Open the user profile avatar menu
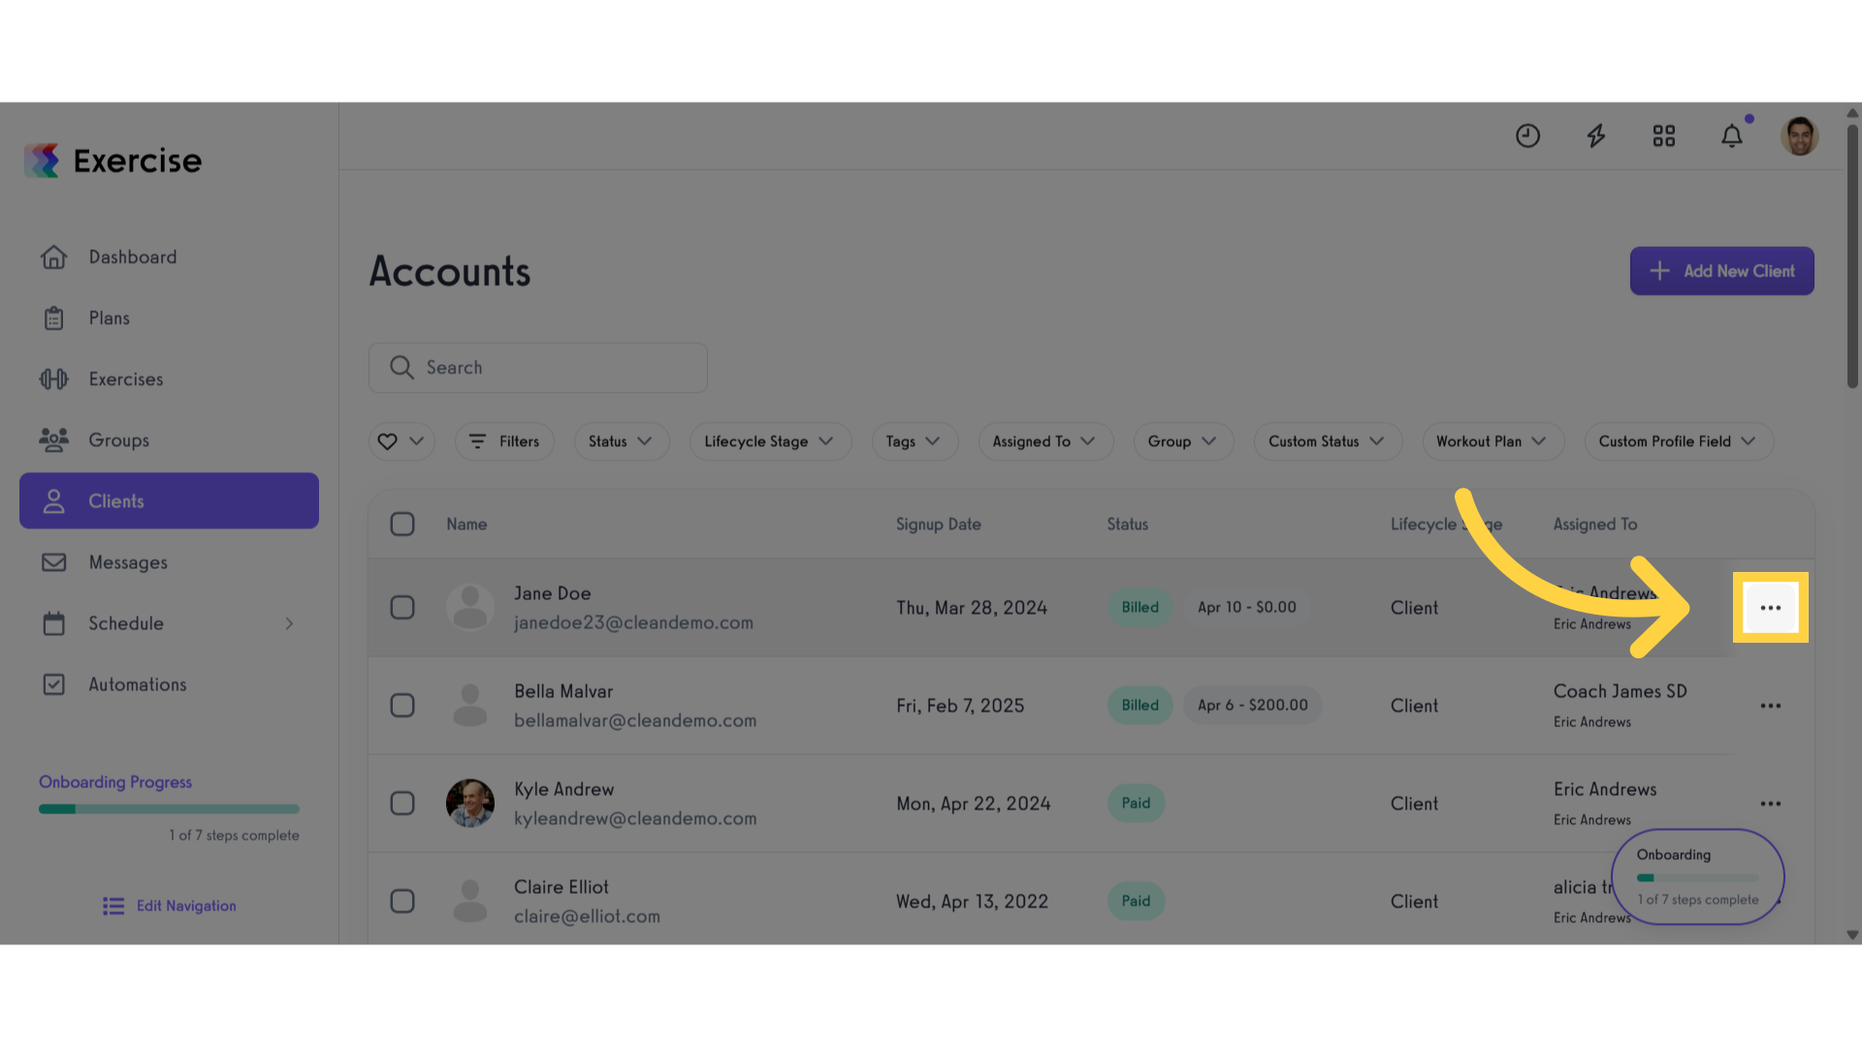The image size is (1862, 1047). 1800,136
